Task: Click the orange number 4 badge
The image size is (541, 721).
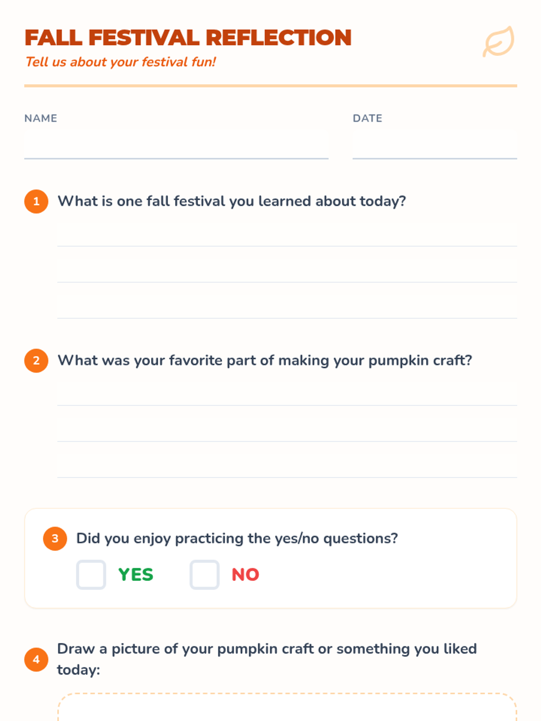Action: point(37,659)
